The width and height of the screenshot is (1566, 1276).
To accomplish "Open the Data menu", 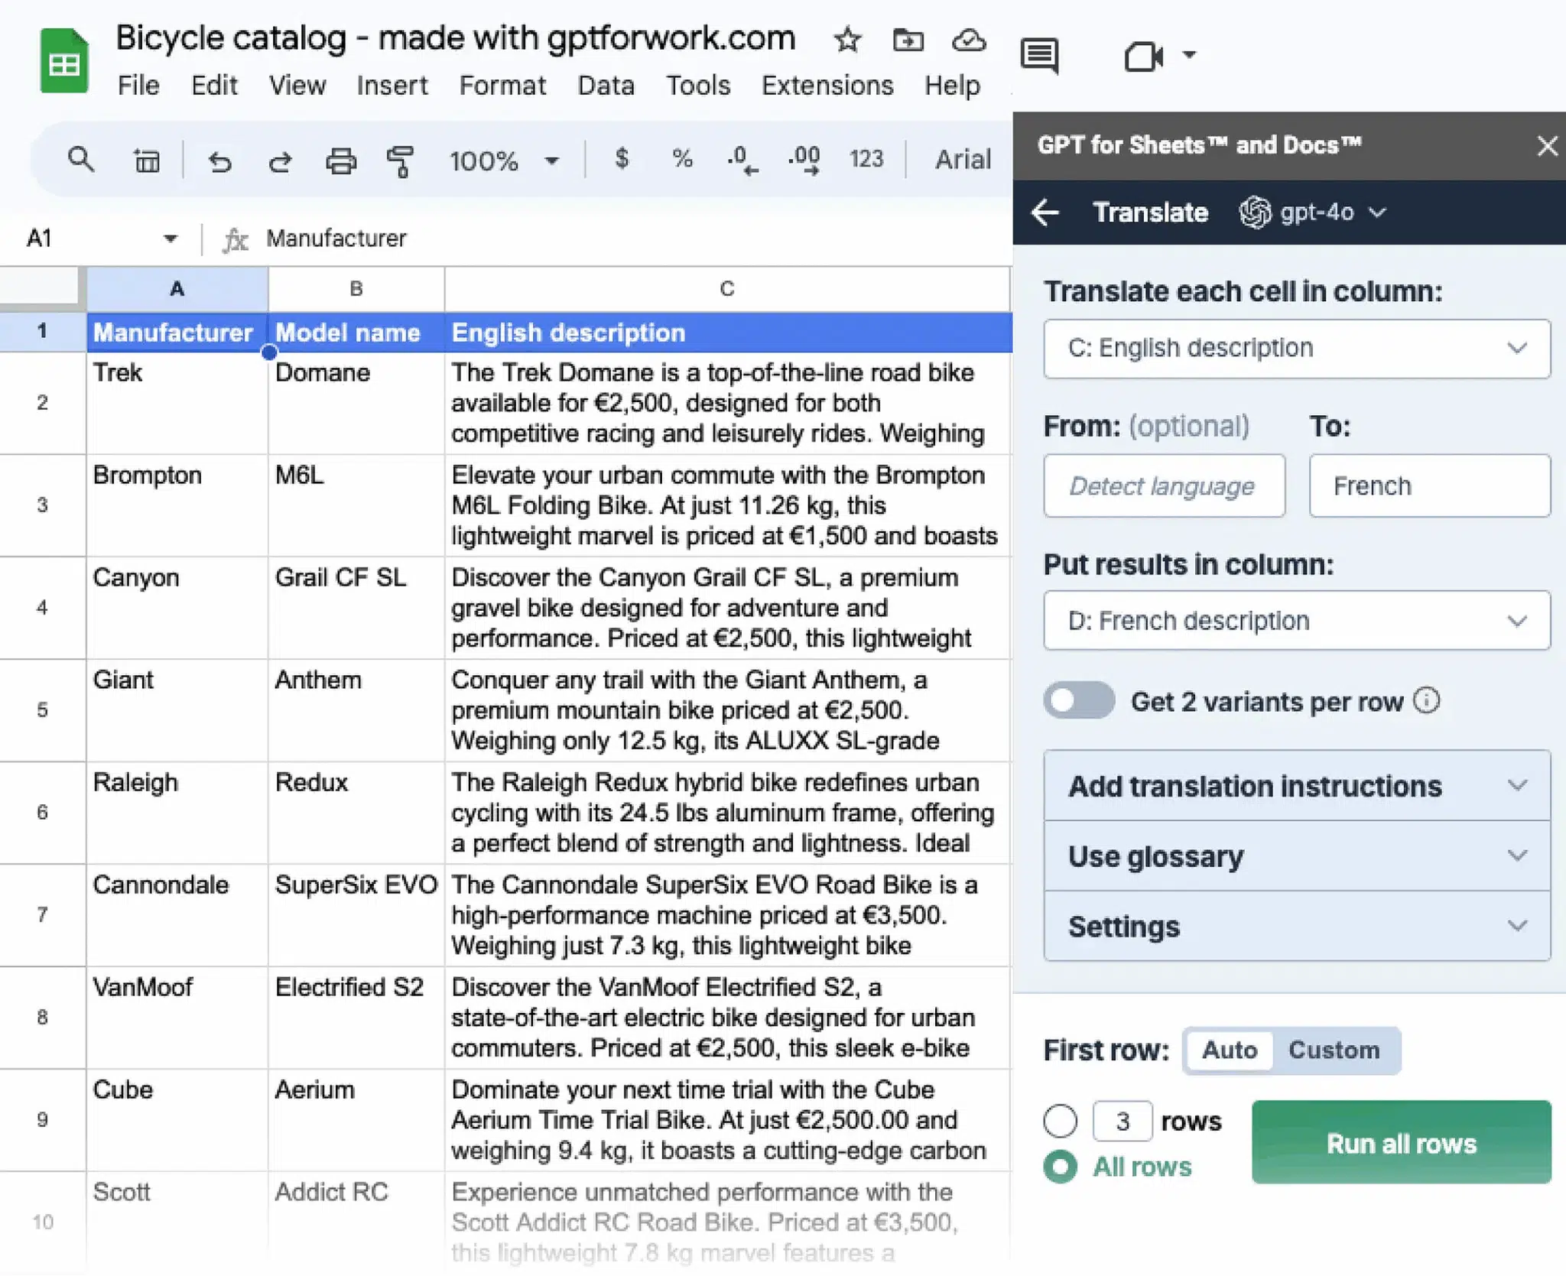I will coord(606,85).
